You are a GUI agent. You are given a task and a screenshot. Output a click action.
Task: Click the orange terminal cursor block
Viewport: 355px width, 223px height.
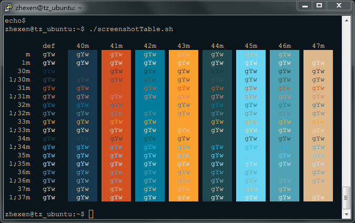click(91, 214)
